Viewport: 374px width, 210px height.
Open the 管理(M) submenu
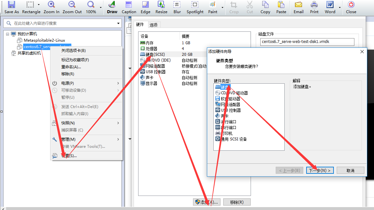click(86, 139)
